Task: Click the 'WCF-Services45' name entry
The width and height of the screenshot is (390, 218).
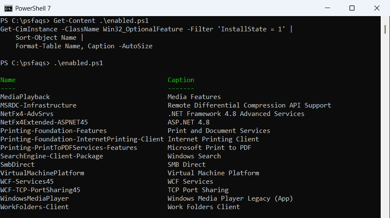Action: point(27,182)
